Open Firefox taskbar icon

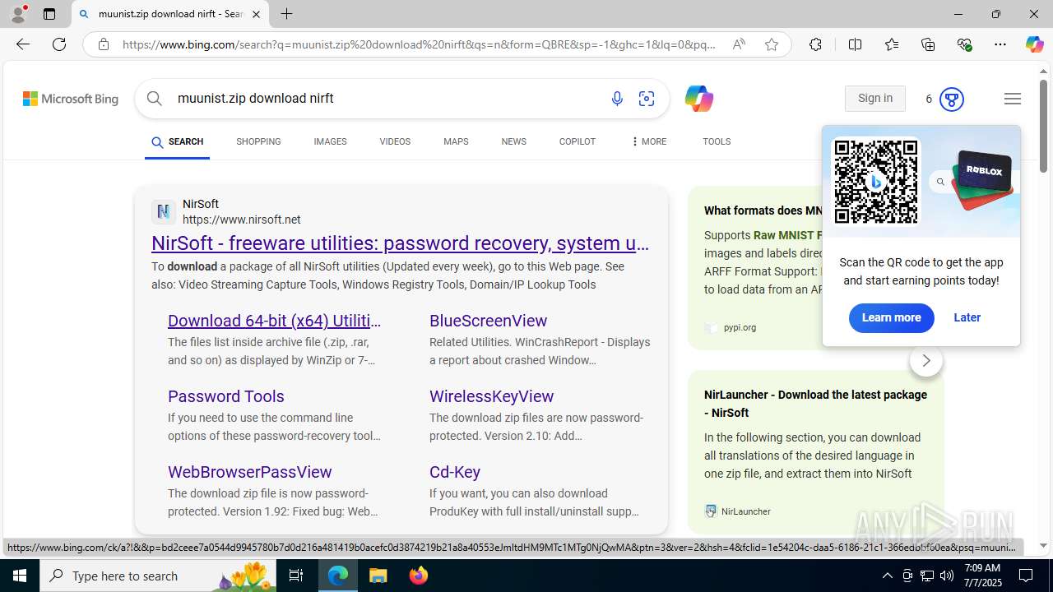pyautogui.click(x=418, y=576)
